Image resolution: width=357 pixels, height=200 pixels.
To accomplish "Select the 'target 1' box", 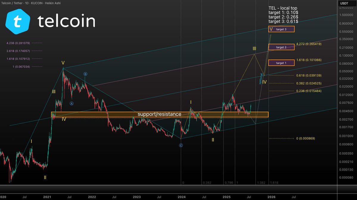I will click(281, 63).
